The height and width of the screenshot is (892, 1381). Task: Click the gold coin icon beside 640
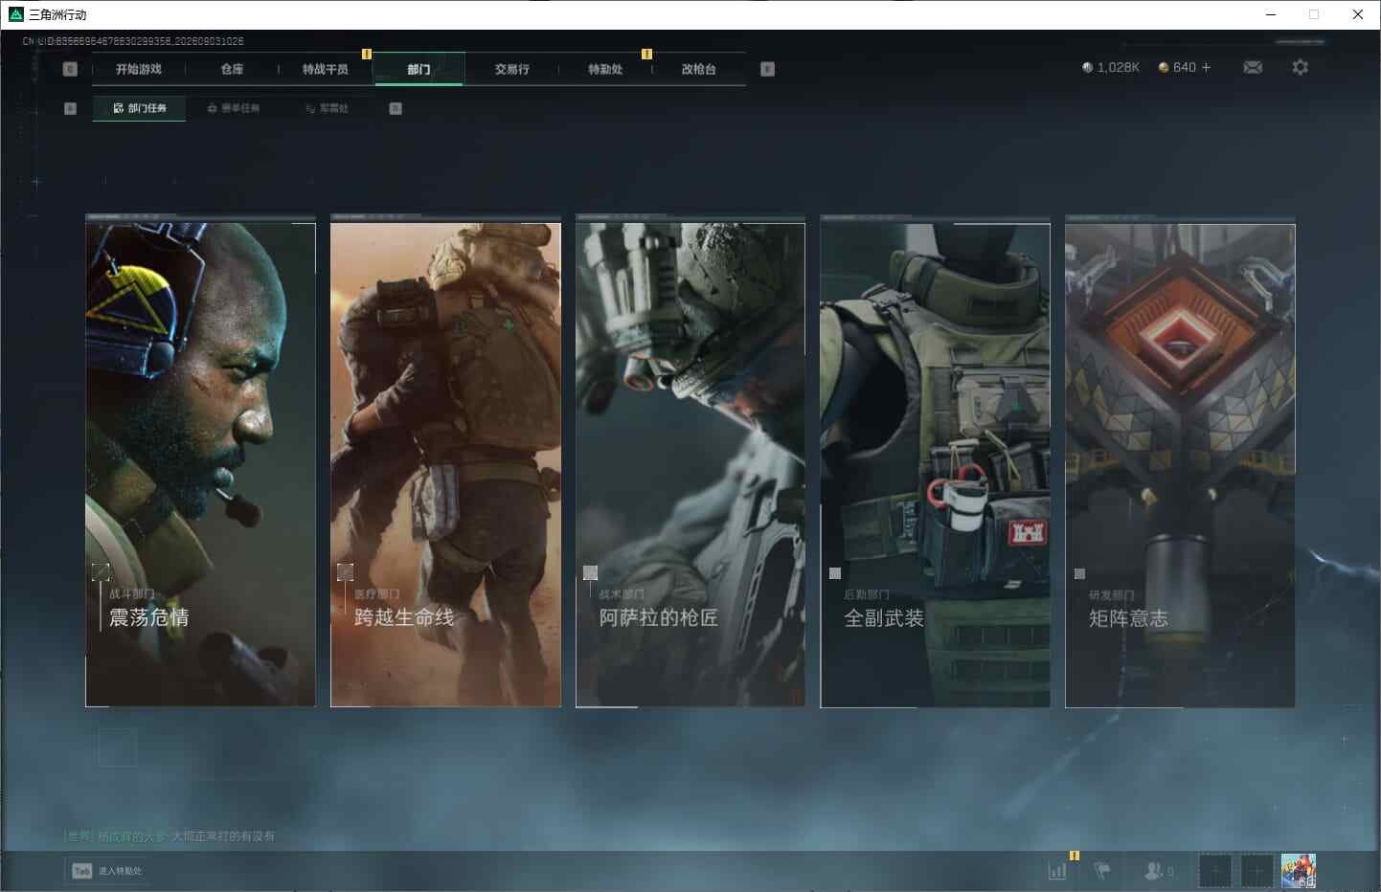pyautogui.click(x=1164, y=68)
